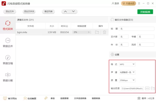Click the 艺术家 artist input field
This screenshot has height=101, width=156.
pos(124,37)
